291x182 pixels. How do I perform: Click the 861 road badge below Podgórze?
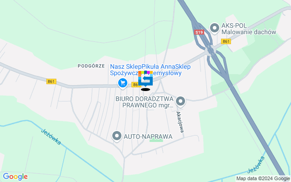pyautogui.click(x=51, y=81)
